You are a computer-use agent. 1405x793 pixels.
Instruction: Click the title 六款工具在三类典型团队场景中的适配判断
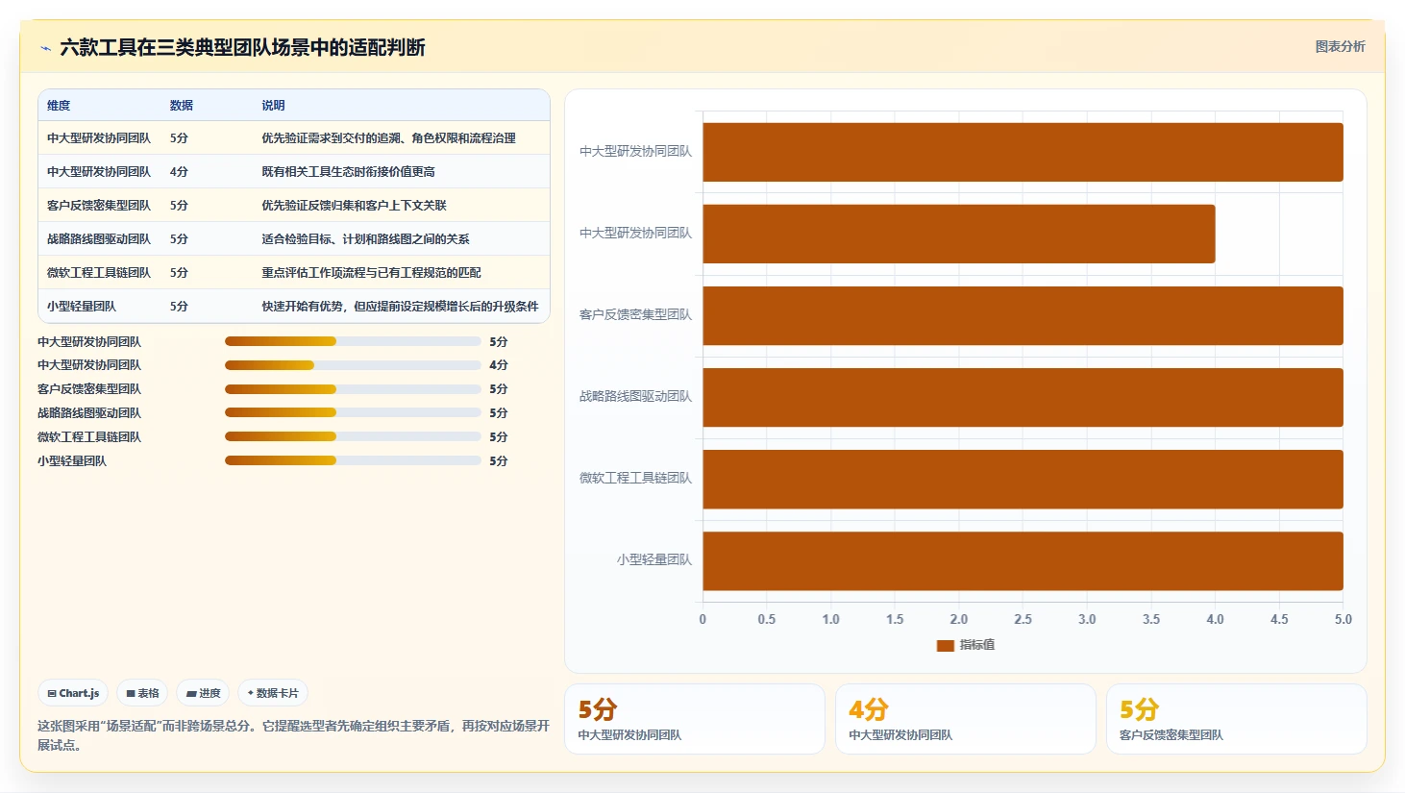click(x=242, y=47)
